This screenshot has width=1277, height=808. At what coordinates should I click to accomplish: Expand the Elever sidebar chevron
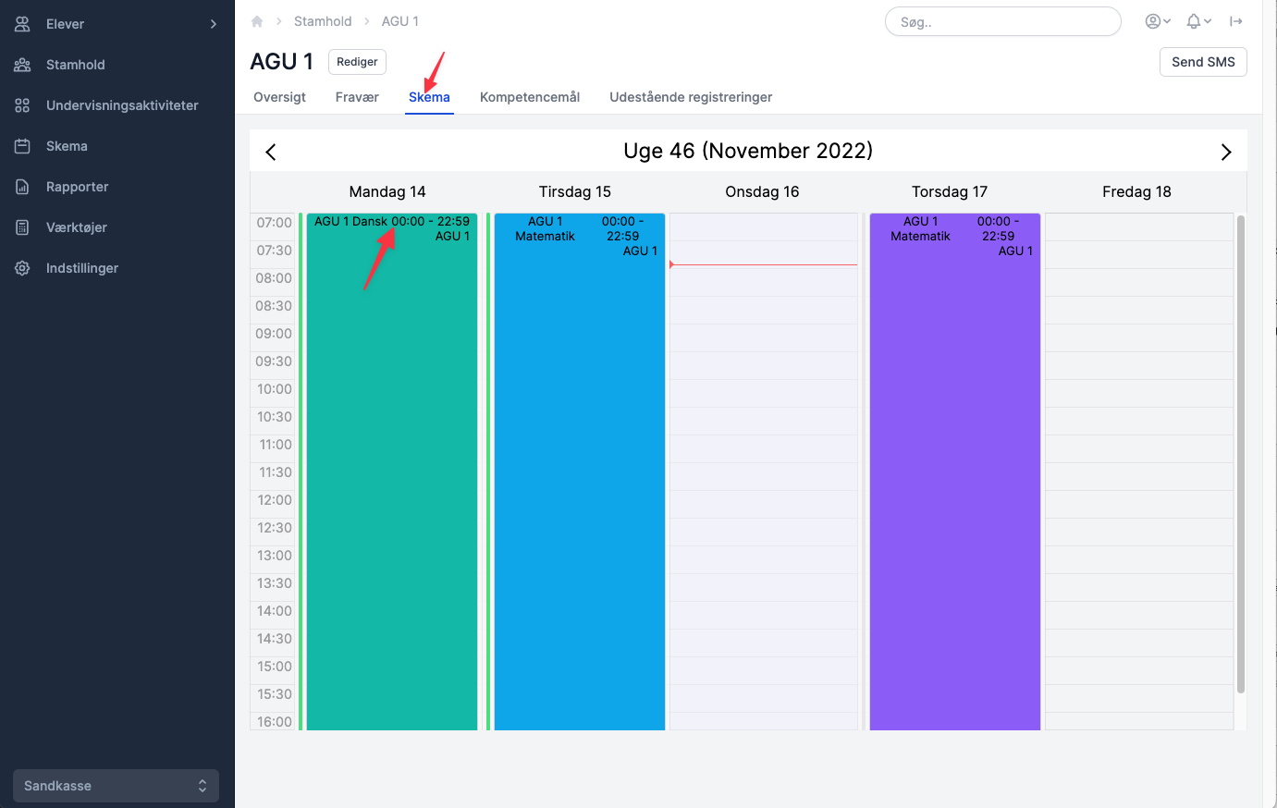point(214,24)
